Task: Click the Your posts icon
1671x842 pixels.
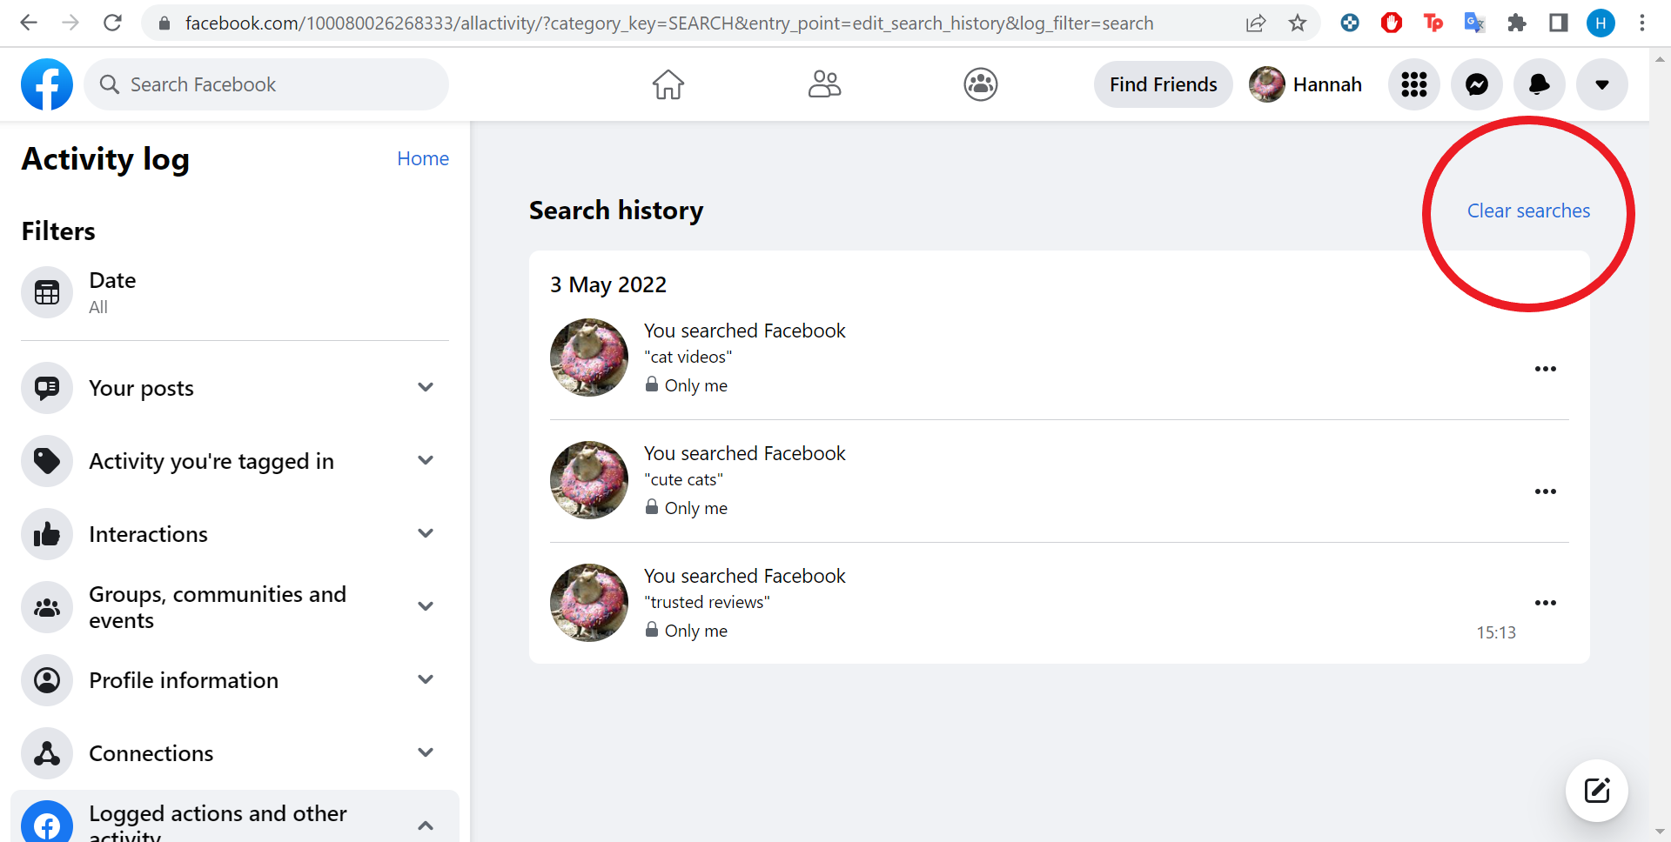Action: (x=47, y=388)
